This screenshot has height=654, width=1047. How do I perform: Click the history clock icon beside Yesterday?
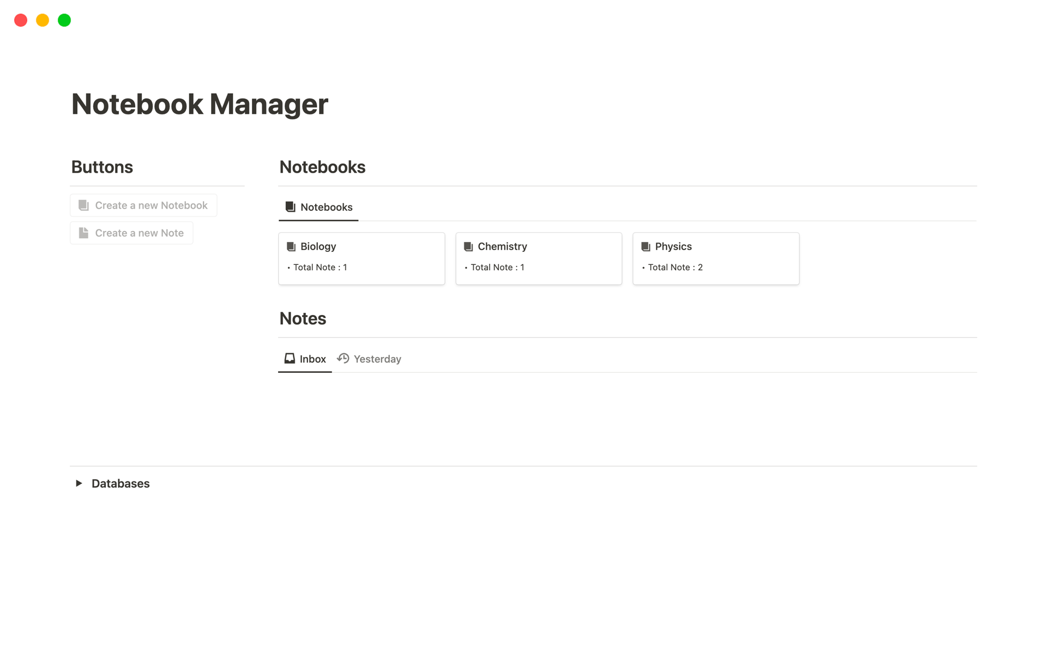[344, 358]
